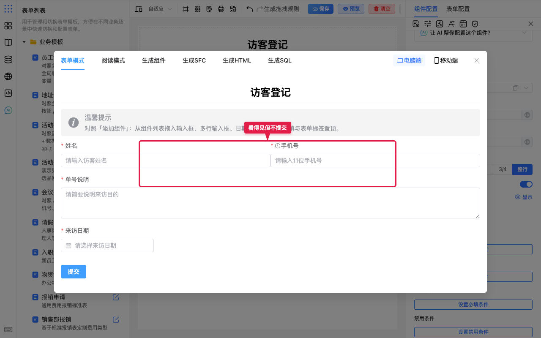Switch preview to 电脑端

point(409,60)
